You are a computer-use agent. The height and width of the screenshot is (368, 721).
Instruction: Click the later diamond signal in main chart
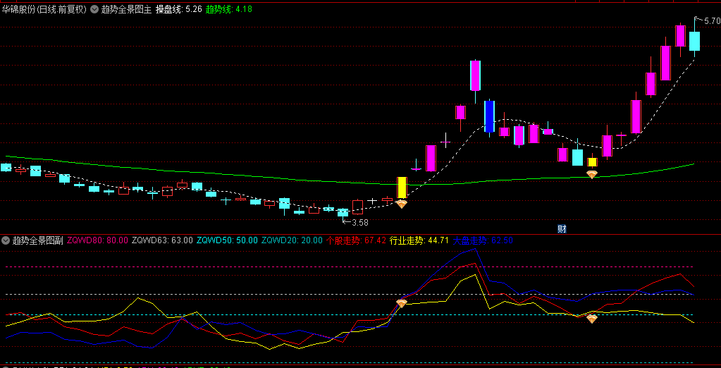coord(592,174)
